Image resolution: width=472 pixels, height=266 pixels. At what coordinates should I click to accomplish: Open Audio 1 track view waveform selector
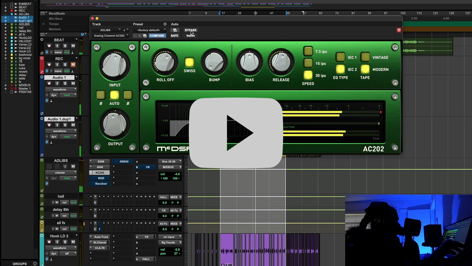(x=61, y=89)
